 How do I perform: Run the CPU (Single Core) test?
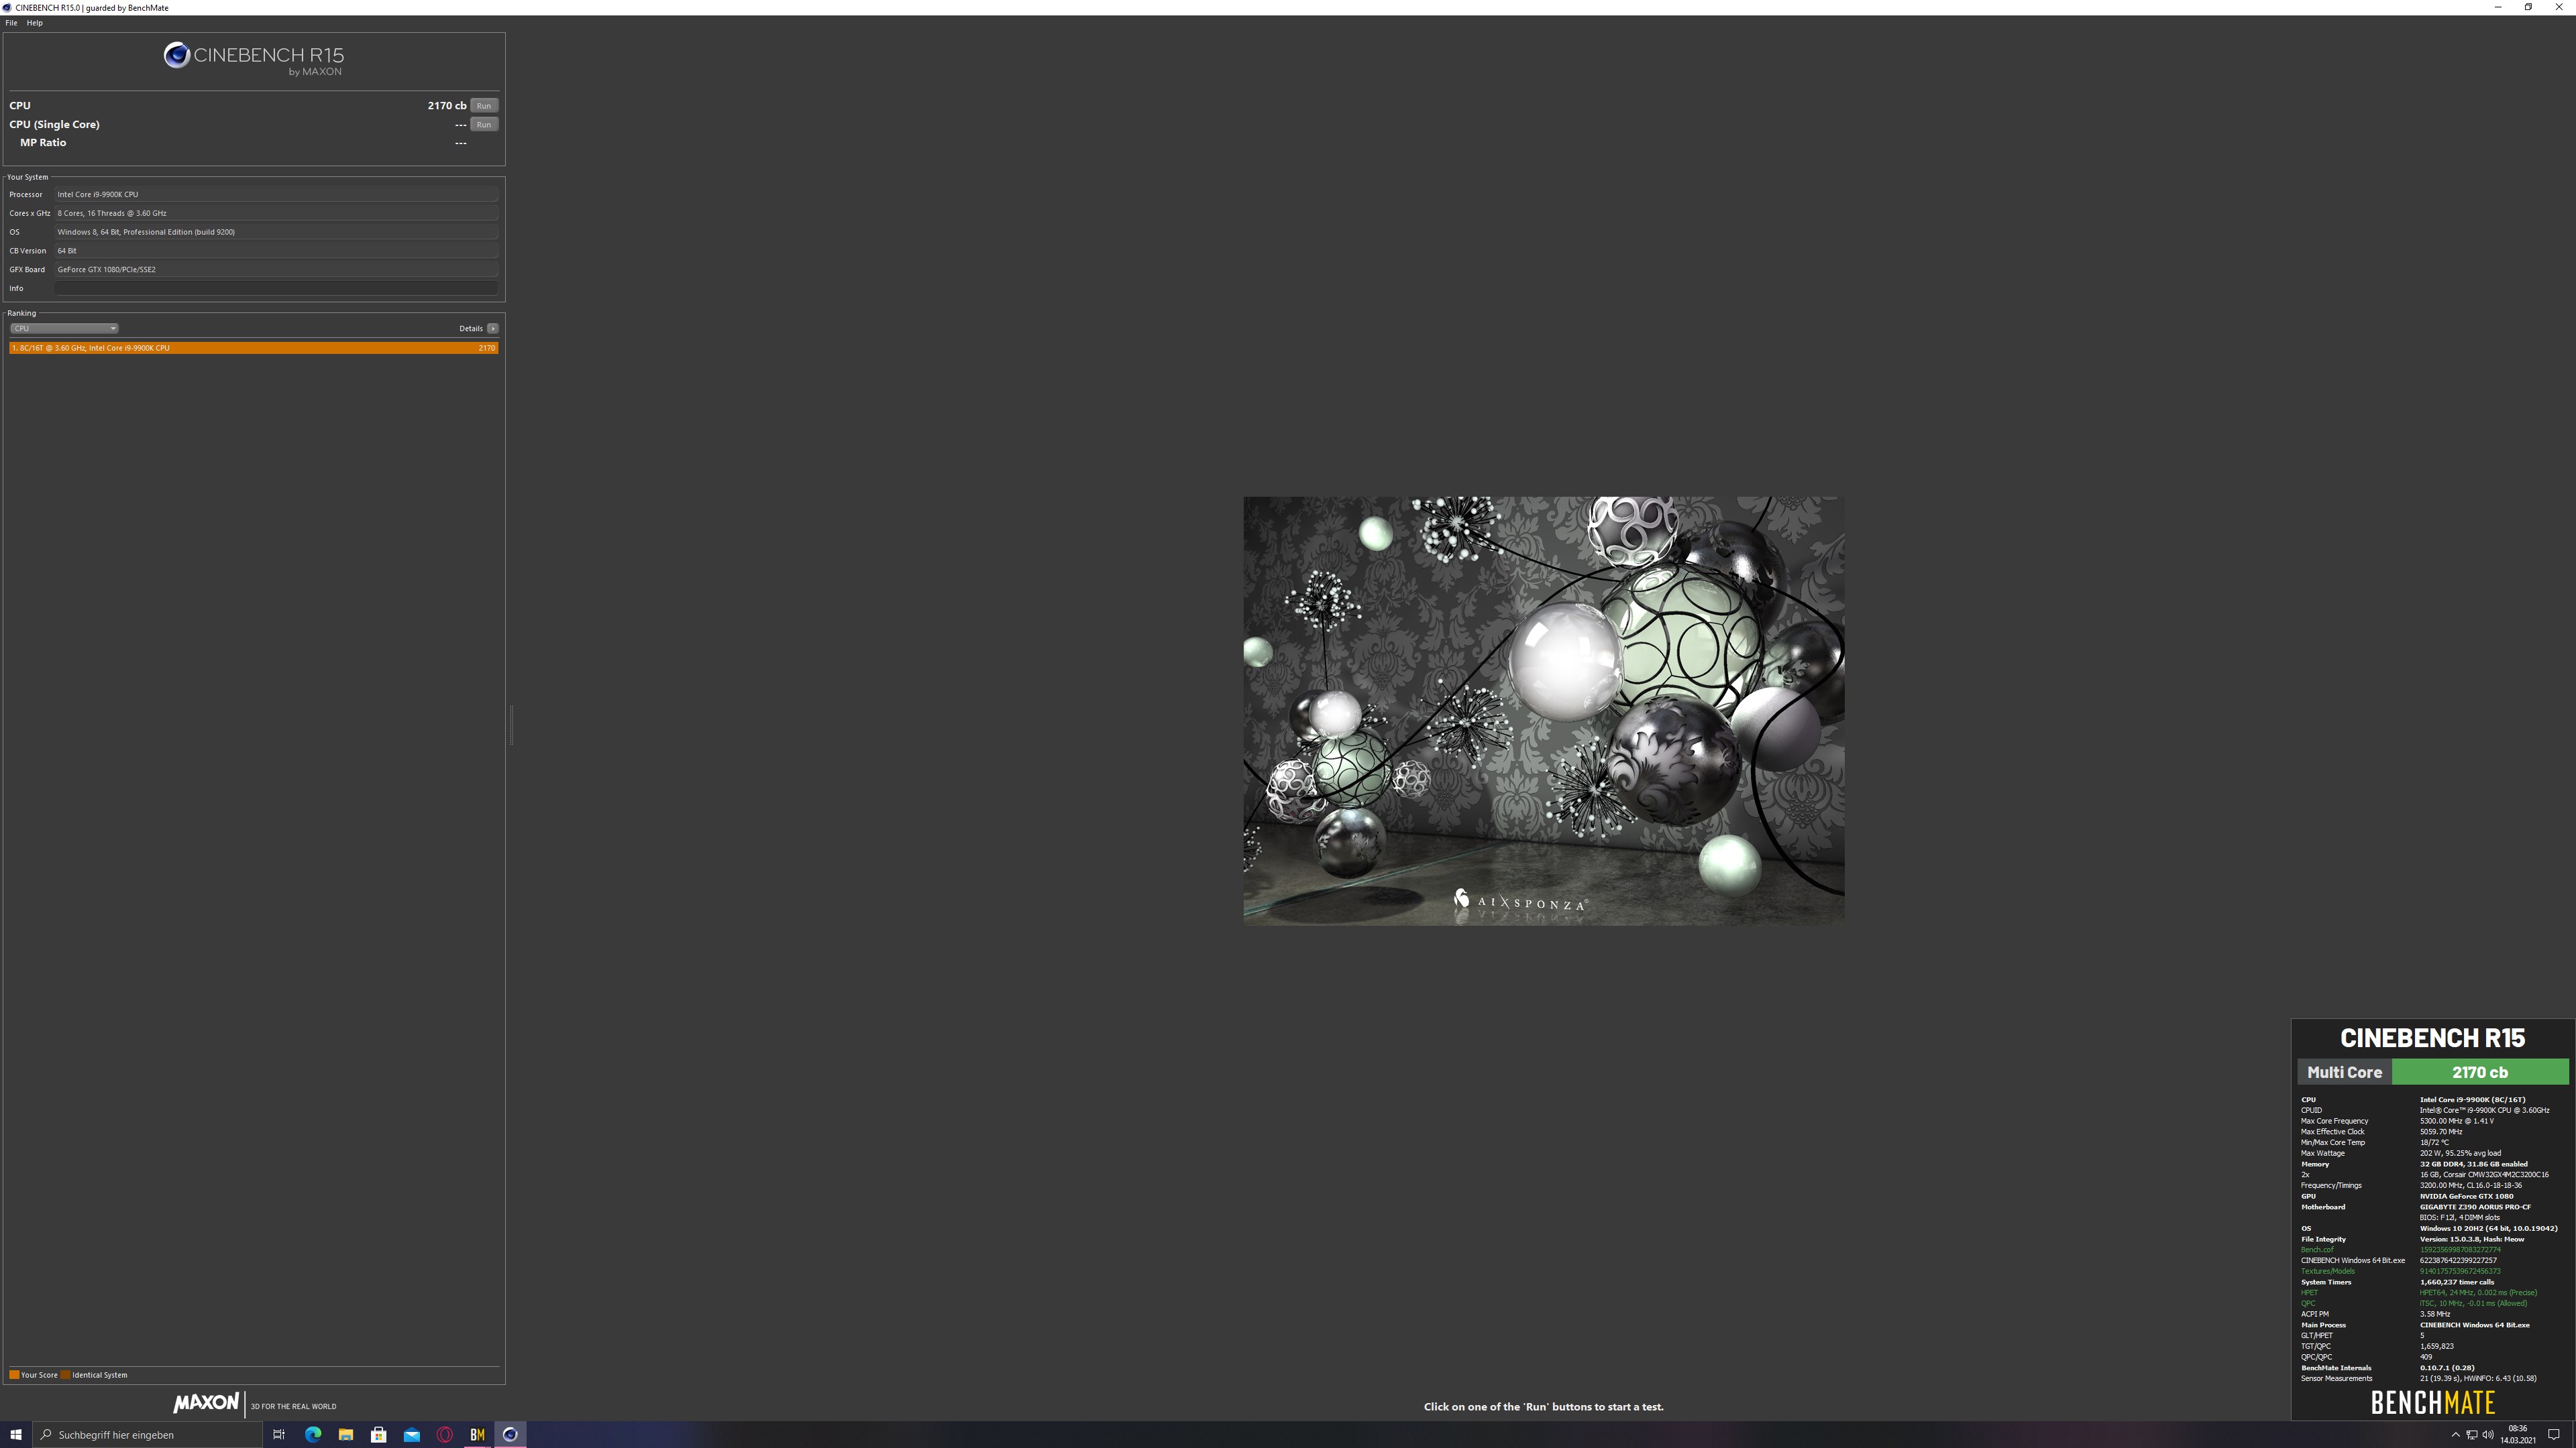[484, 124]
